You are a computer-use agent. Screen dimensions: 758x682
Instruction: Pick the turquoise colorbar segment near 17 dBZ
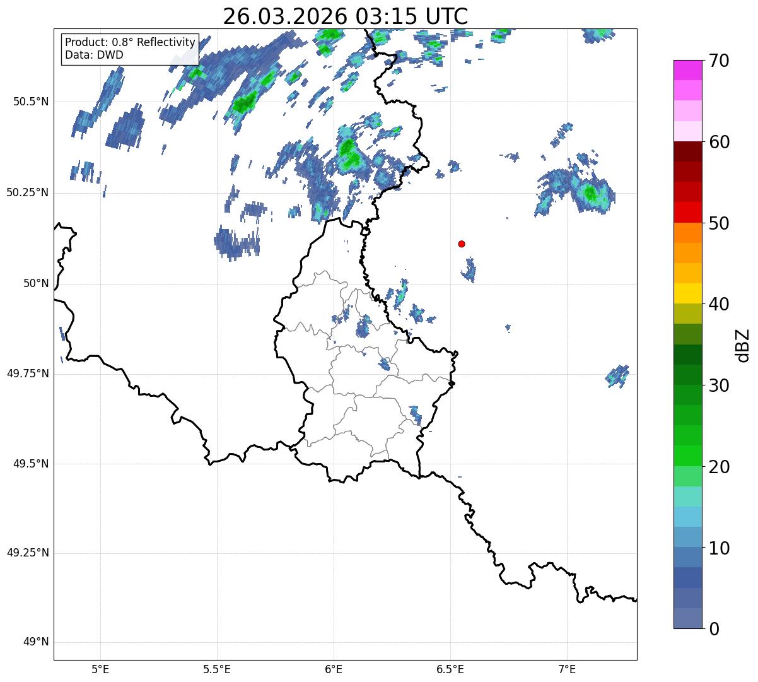click(x=687, y=497)
